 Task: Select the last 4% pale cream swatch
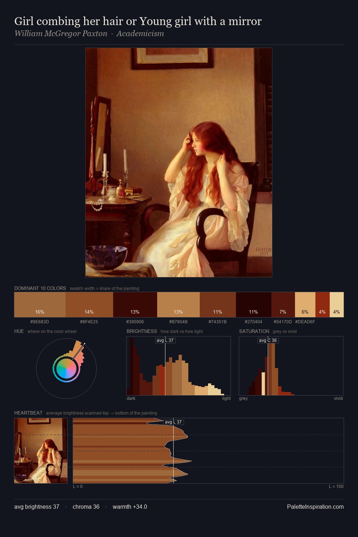[337, 305]
